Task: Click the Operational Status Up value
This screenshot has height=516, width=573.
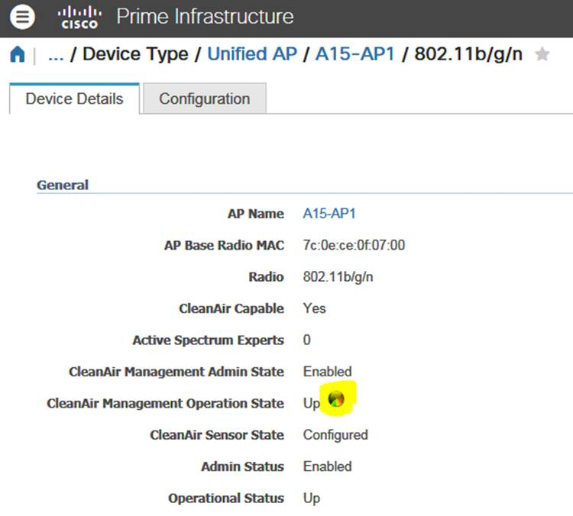Action: [312, 498]
